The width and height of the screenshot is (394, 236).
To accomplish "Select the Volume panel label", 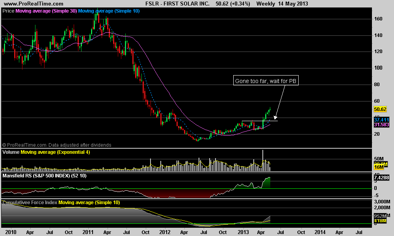I will click(11, 152).
